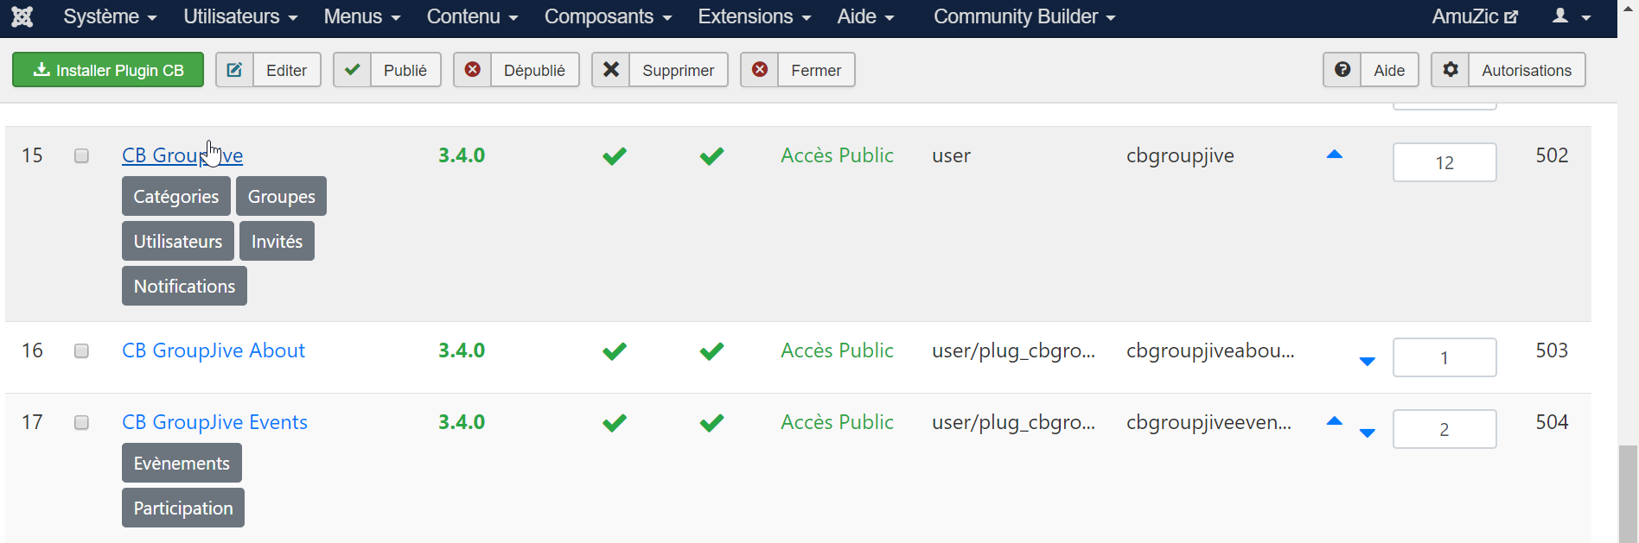
Task: Click the 'cbgroupjiveabou...' element cell
Action: pos(1210,350)
